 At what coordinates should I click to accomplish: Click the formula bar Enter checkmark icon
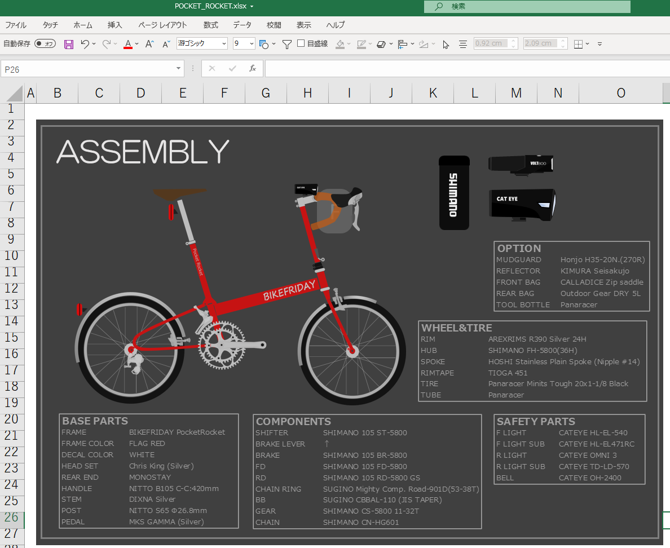(232, 68)
